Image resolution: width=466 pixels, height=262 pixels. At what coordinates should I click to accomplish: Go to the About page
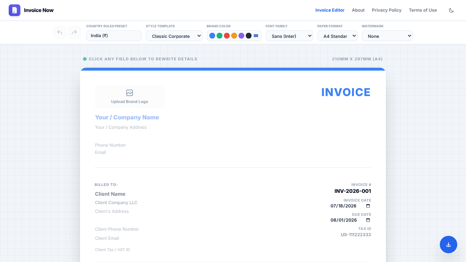(358, 10)
